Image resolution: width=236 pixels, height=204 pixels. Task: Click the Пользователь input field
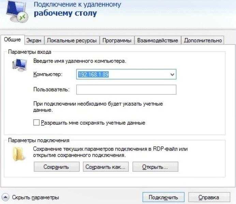pyautogui.click(x=126, y=90)
